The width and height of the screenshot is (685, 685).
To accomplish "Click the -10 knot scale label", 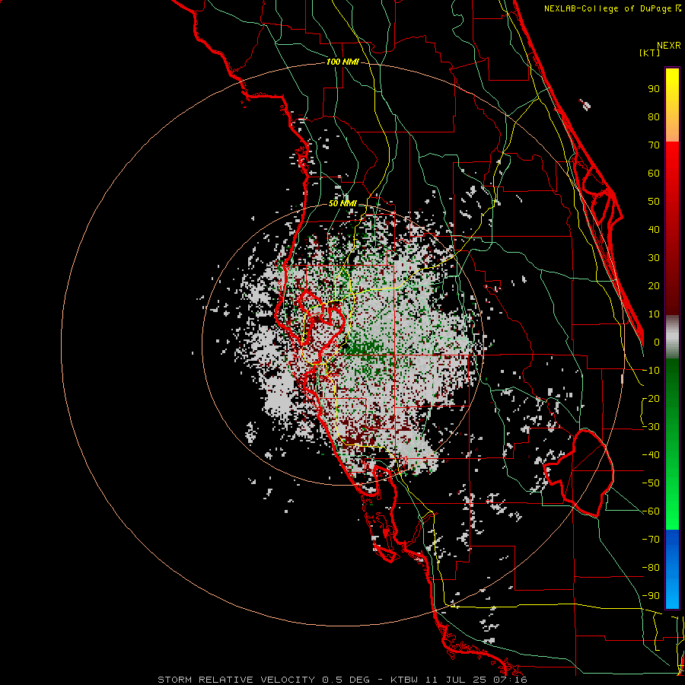I will click(x=651, y=371).
